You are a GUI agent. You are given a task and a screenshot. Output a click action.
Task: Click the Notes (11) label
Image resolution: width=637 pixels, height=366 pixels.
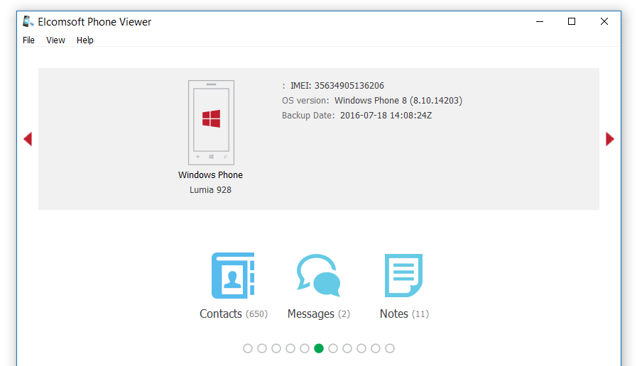tap(404, 314)
